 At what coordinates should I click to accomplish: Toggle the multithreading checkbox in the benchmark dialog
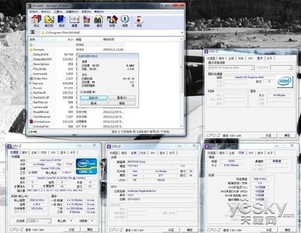[82, 92]
